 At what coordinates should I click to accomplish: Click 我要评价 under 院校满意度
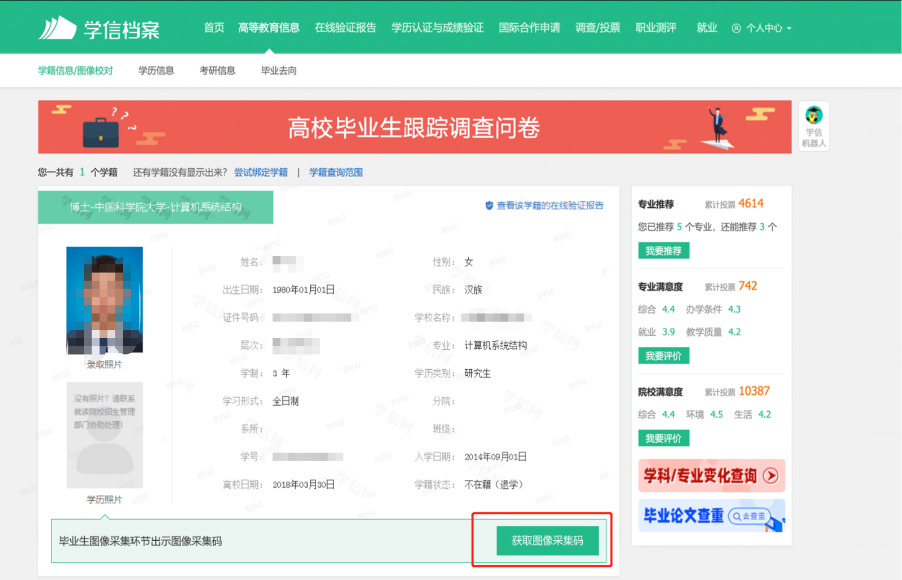[x=663, y=439]
